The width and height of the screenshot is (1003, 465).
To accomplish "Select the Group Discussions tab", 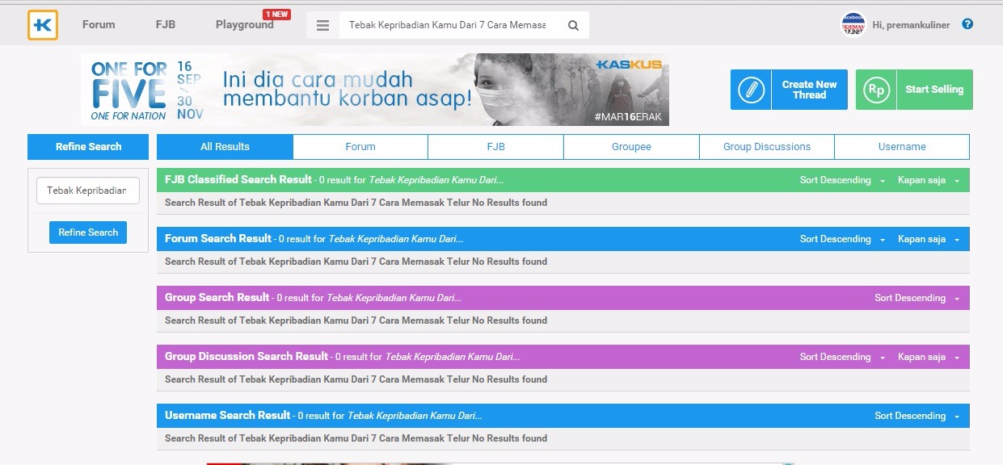I will [x=766, y=147].
